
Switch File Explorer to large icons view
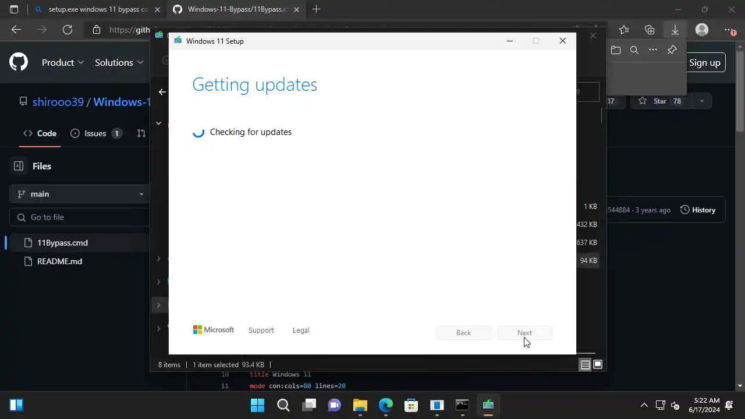(597, 365)
